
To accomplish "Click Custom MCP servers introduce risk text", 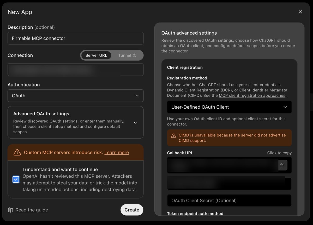I will pos(64,152).
